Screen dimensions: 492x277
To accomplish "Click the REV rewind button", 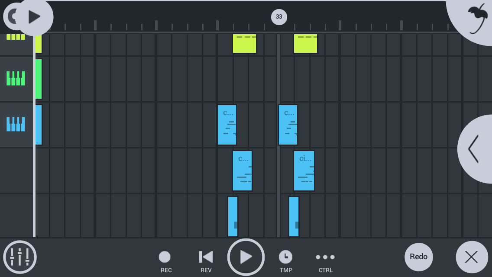I will [206, 257].
